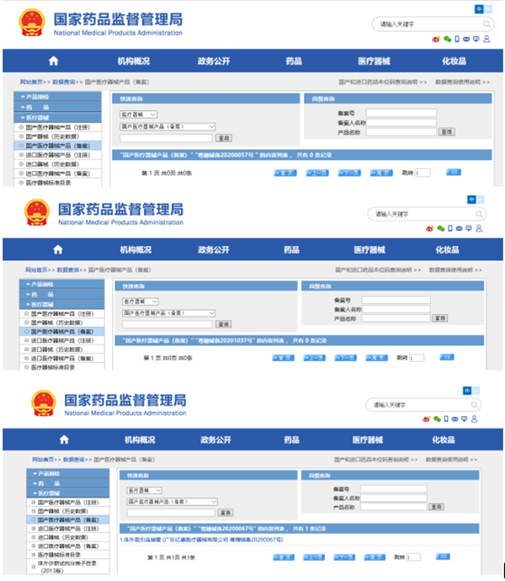
Task: Click the search magnifier icon in the bottom screenshot
Action: (476, 405)
